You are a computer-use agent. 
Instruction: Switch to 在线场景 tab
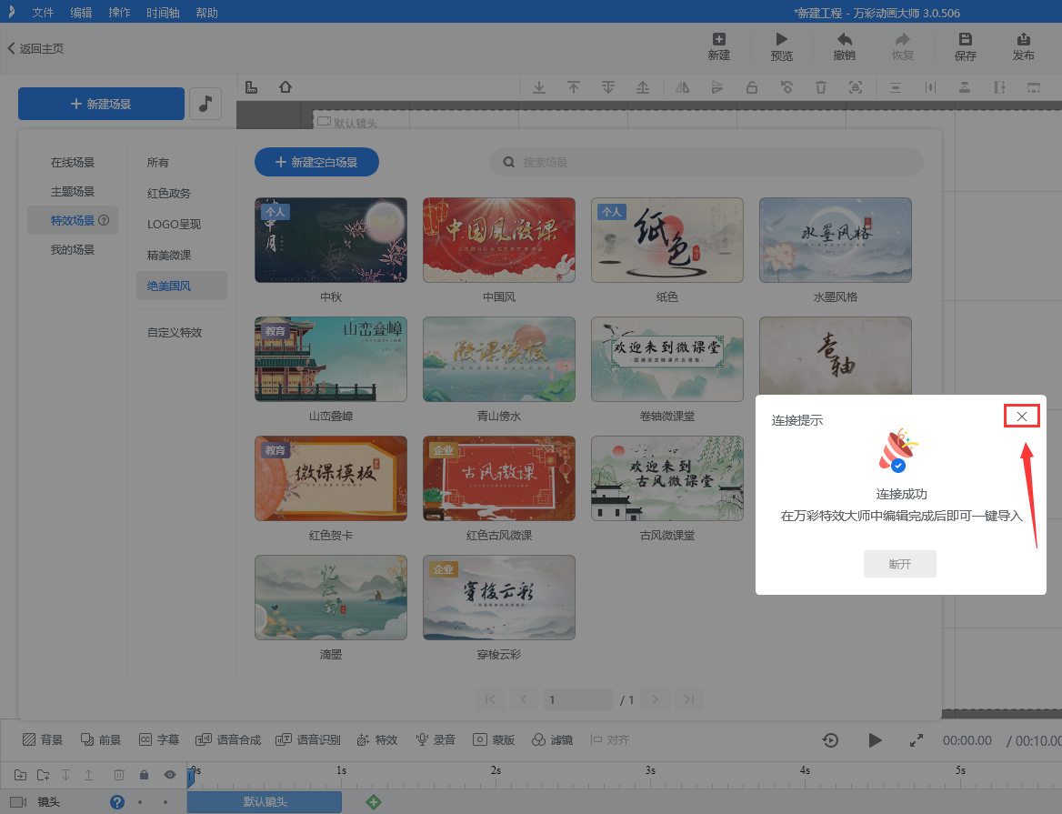click(x=73, y=162)
